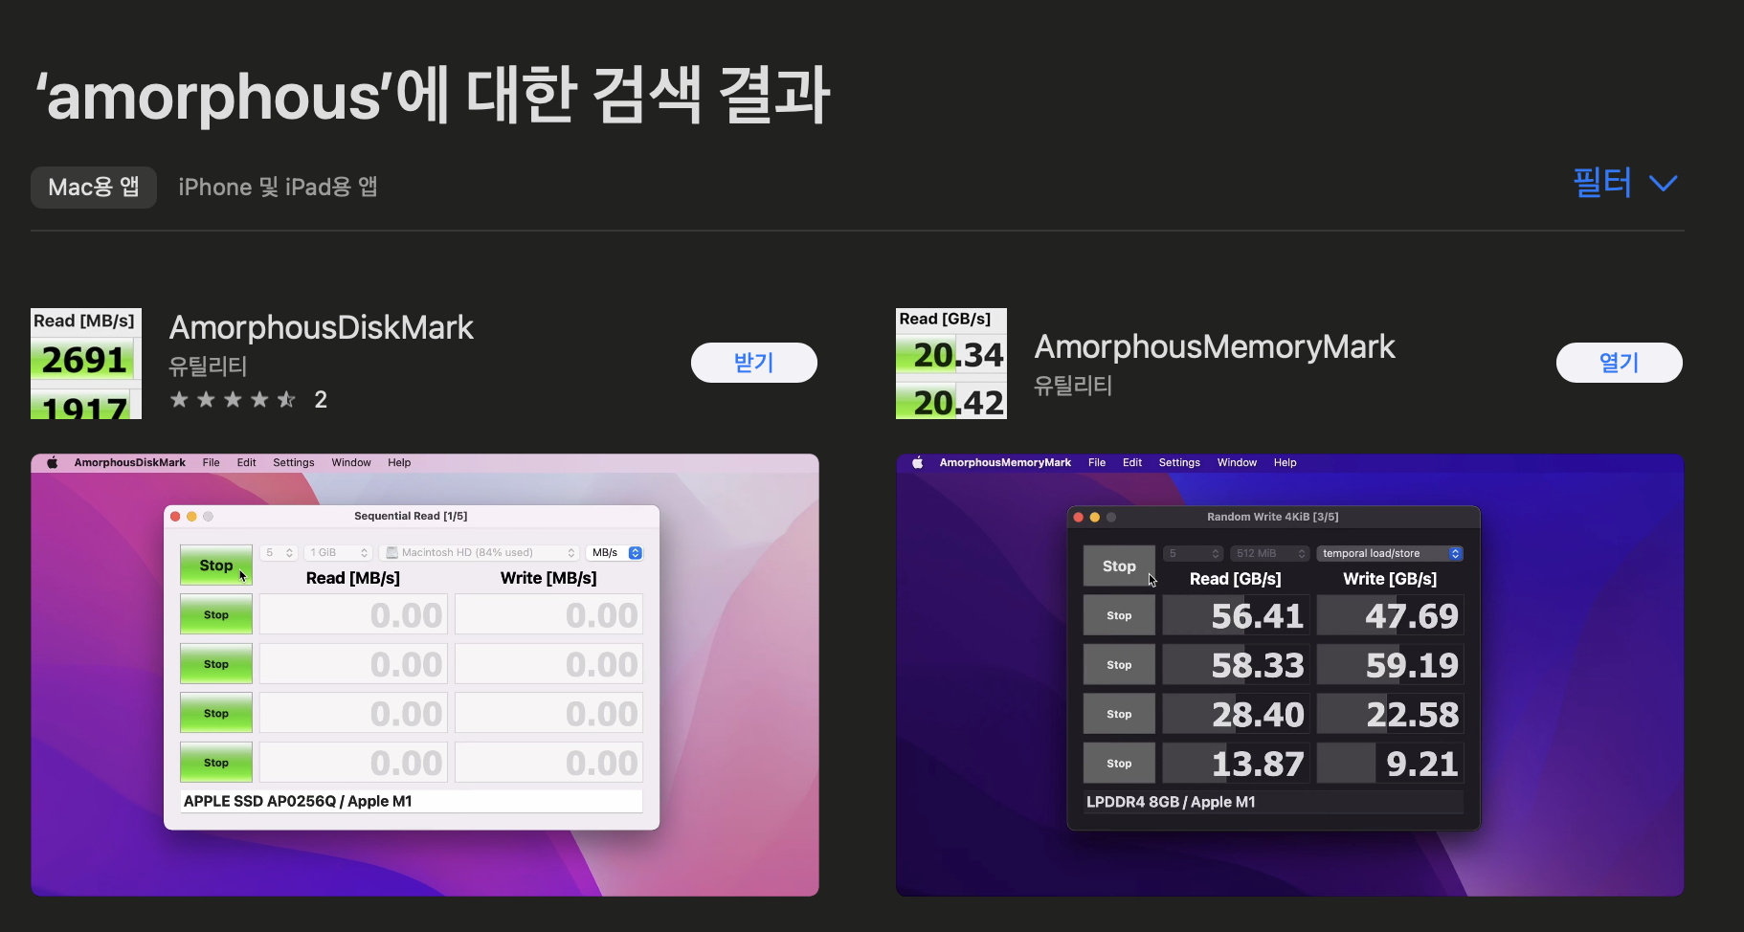This screenshot has height=932, width=1744.
Task: Open the AmorphousDiskMark screenshot preview
Action: click(425, 675)
